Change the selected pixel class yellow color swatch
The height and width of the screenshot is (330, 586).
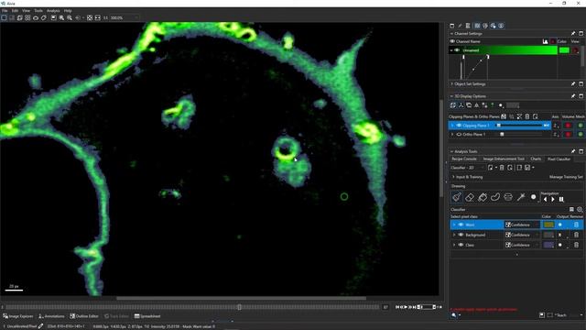(548, 225)
